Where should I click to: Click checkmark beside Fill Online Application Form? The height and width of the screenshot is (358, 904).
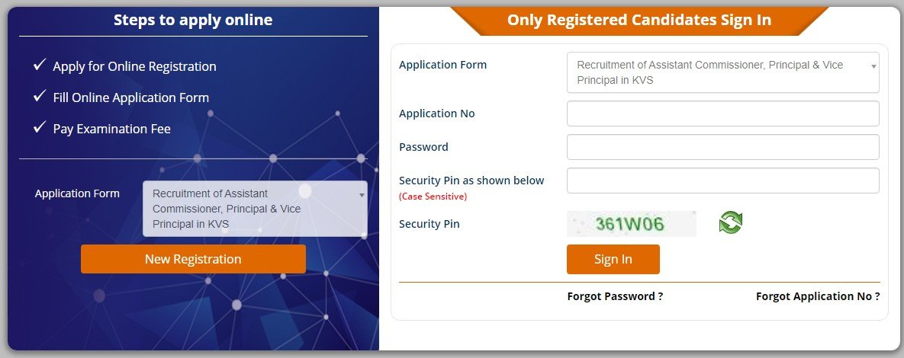coord(40,96)
